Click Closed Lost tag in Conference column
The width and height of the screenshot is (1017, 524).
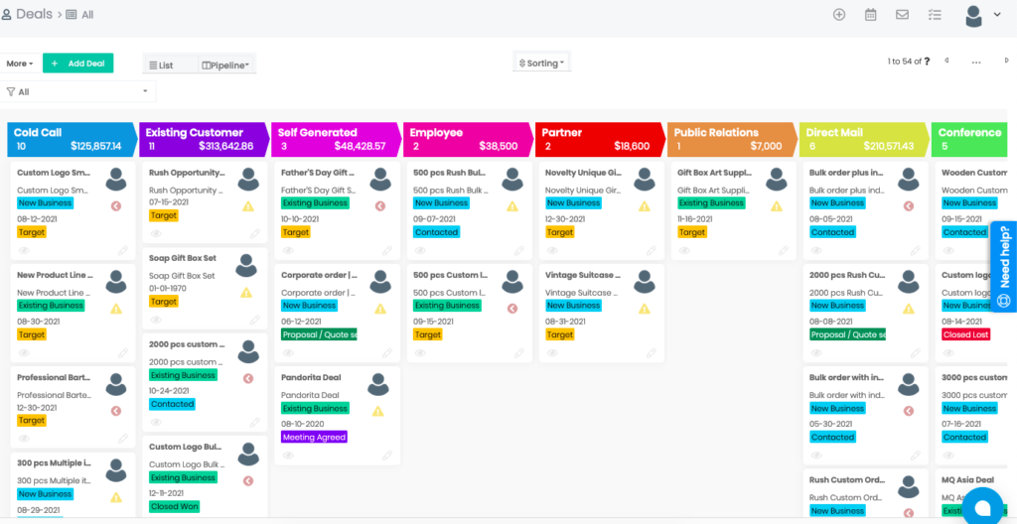[965, 334]
